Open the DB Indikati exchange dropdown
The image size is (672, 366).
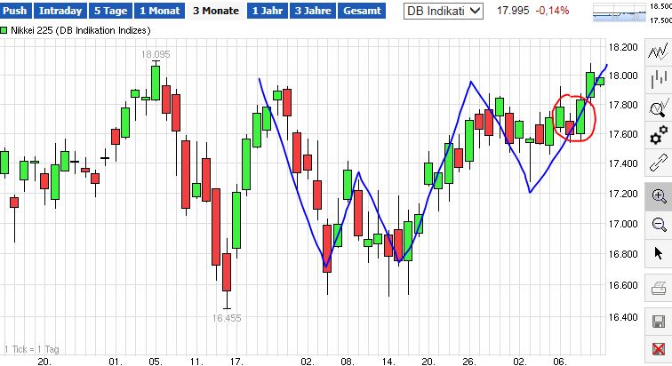(444, 12)
